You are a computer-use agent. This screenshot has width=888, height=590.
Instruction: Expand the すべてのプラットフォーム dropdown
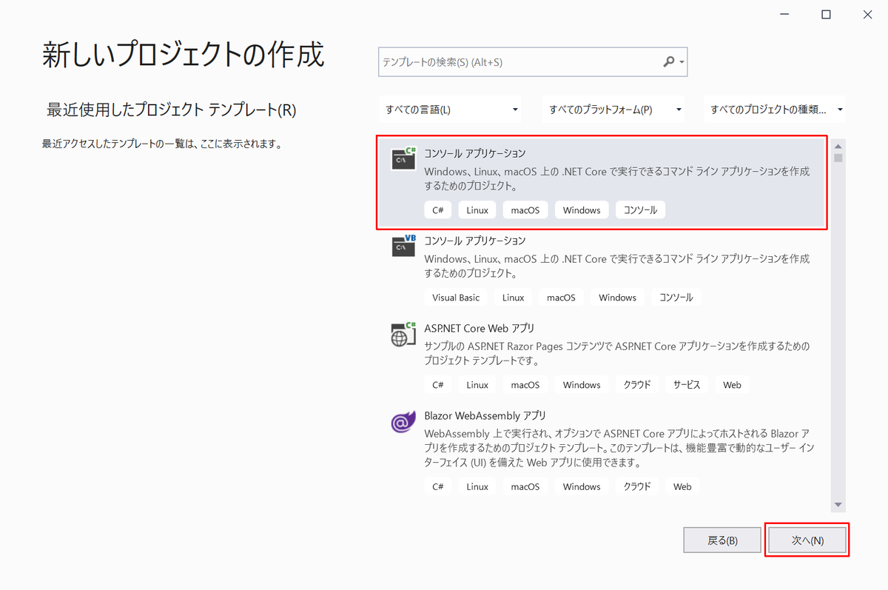pos(613,109)
